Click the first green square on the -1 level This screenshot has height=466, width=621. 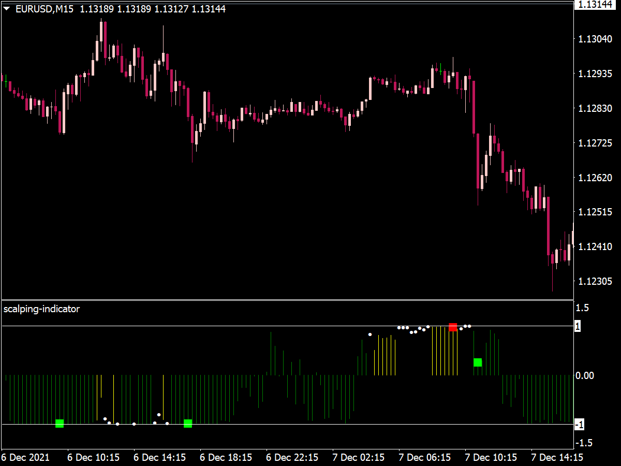[x=60, y=423]
